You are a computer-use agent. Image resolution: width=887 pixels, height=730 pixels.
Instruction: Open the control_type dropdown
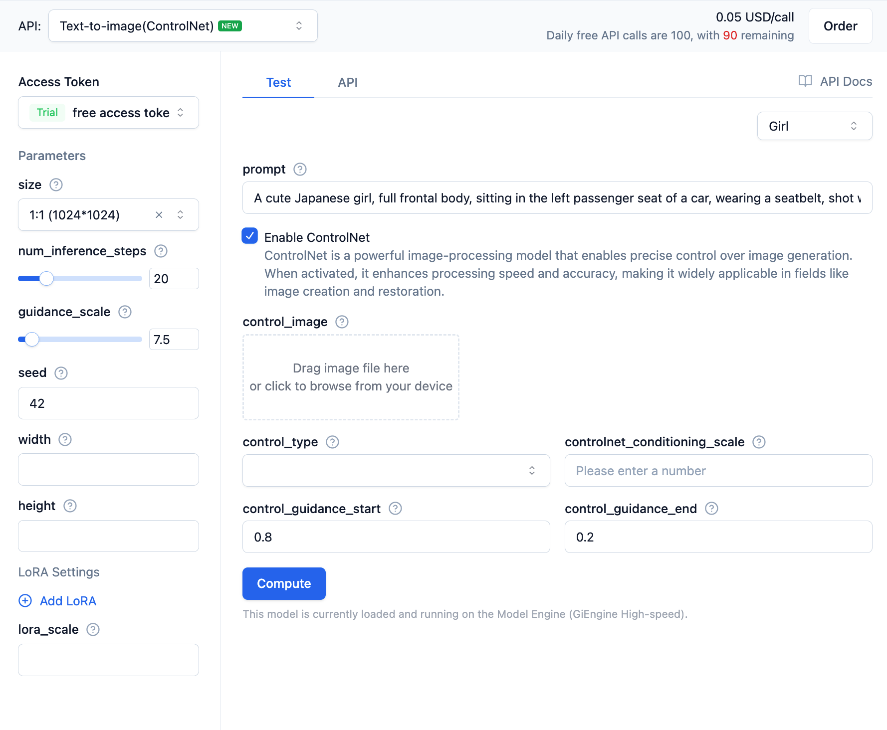(396, 471)
